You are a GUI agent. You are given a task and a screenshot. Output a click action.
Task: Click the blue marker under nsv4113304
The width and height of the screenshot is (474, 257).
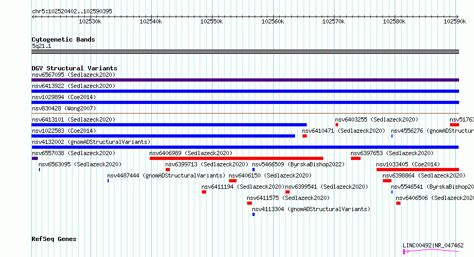(x=254, y=214)
